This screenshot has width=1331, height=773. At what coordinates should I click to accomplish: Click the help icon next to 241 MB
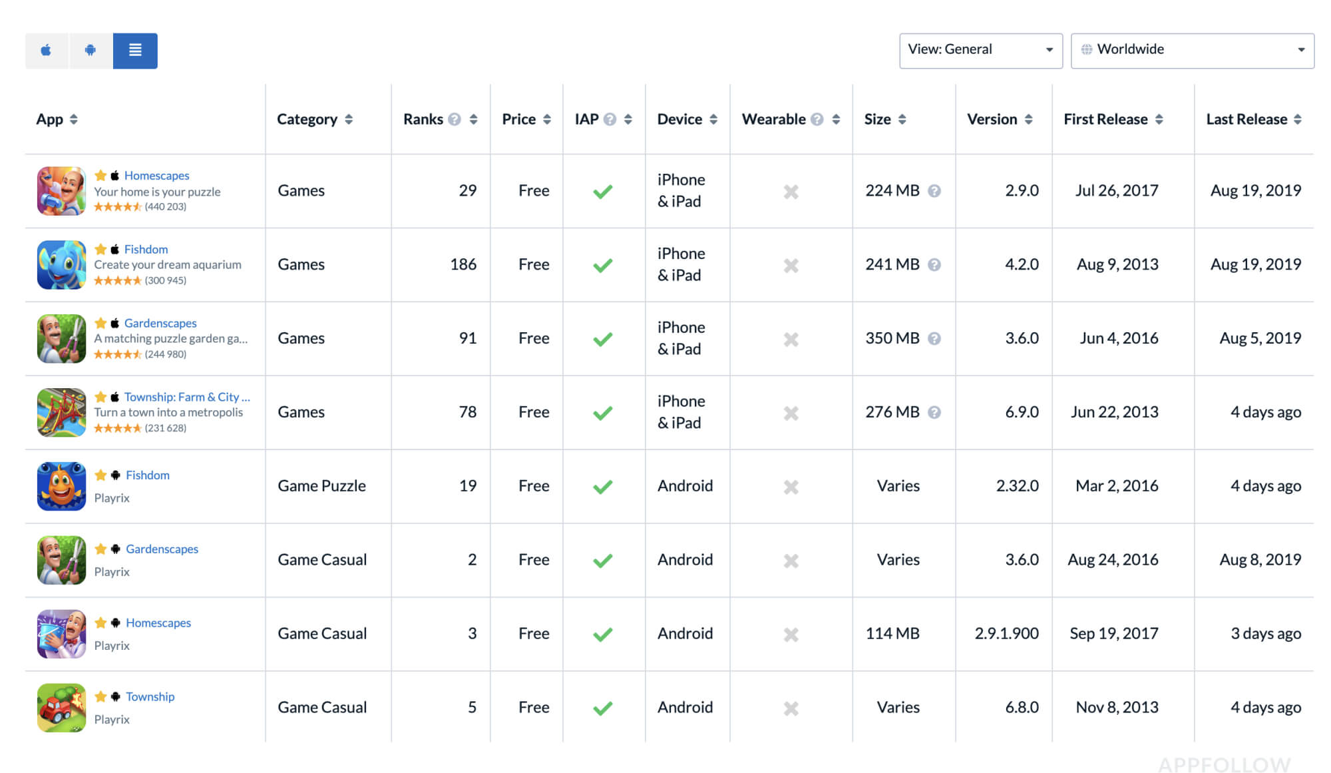[x=934, y=265]
